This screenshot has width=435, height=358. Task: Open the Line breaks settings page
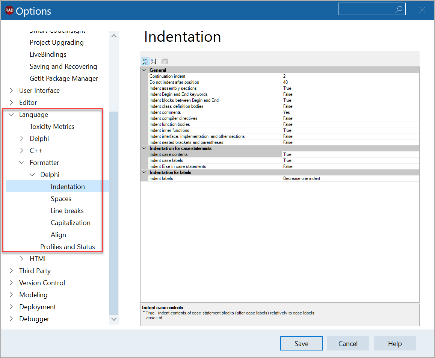(x=67, y=211)
